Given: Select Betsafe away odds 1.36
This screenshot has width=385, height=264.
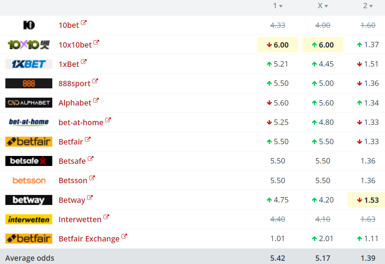Looking at the screenshot, I should coord(368,161).
